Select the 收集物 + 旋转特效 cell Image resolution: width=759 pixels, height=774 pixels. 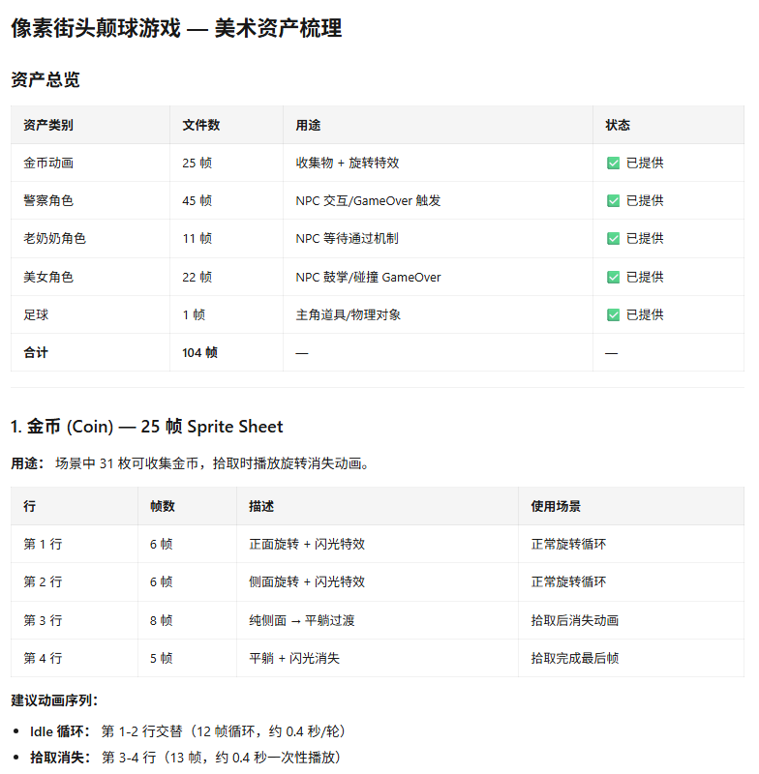[x=438, y=163]
